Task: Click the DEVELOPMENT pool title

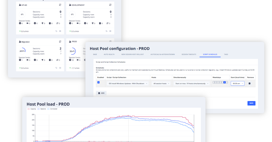Action: tap(78, 5)
